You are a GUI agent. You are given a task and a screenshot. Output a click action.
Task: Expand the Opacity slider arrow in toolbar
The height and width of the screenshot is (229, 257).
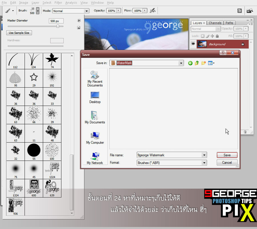119,11
